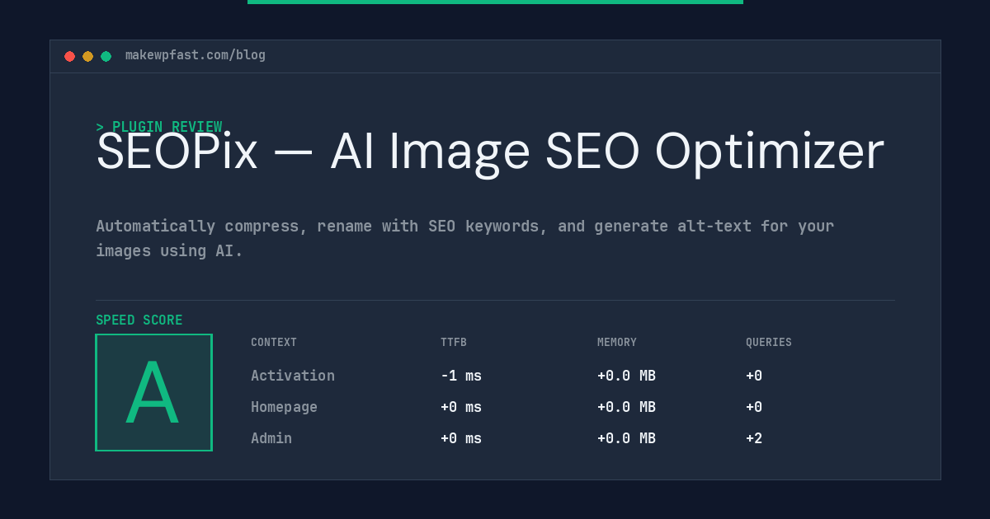This screenshot has width=990, height=519.
Task: Click the grade 'A' score box
Action: click(x=153, y=392)
